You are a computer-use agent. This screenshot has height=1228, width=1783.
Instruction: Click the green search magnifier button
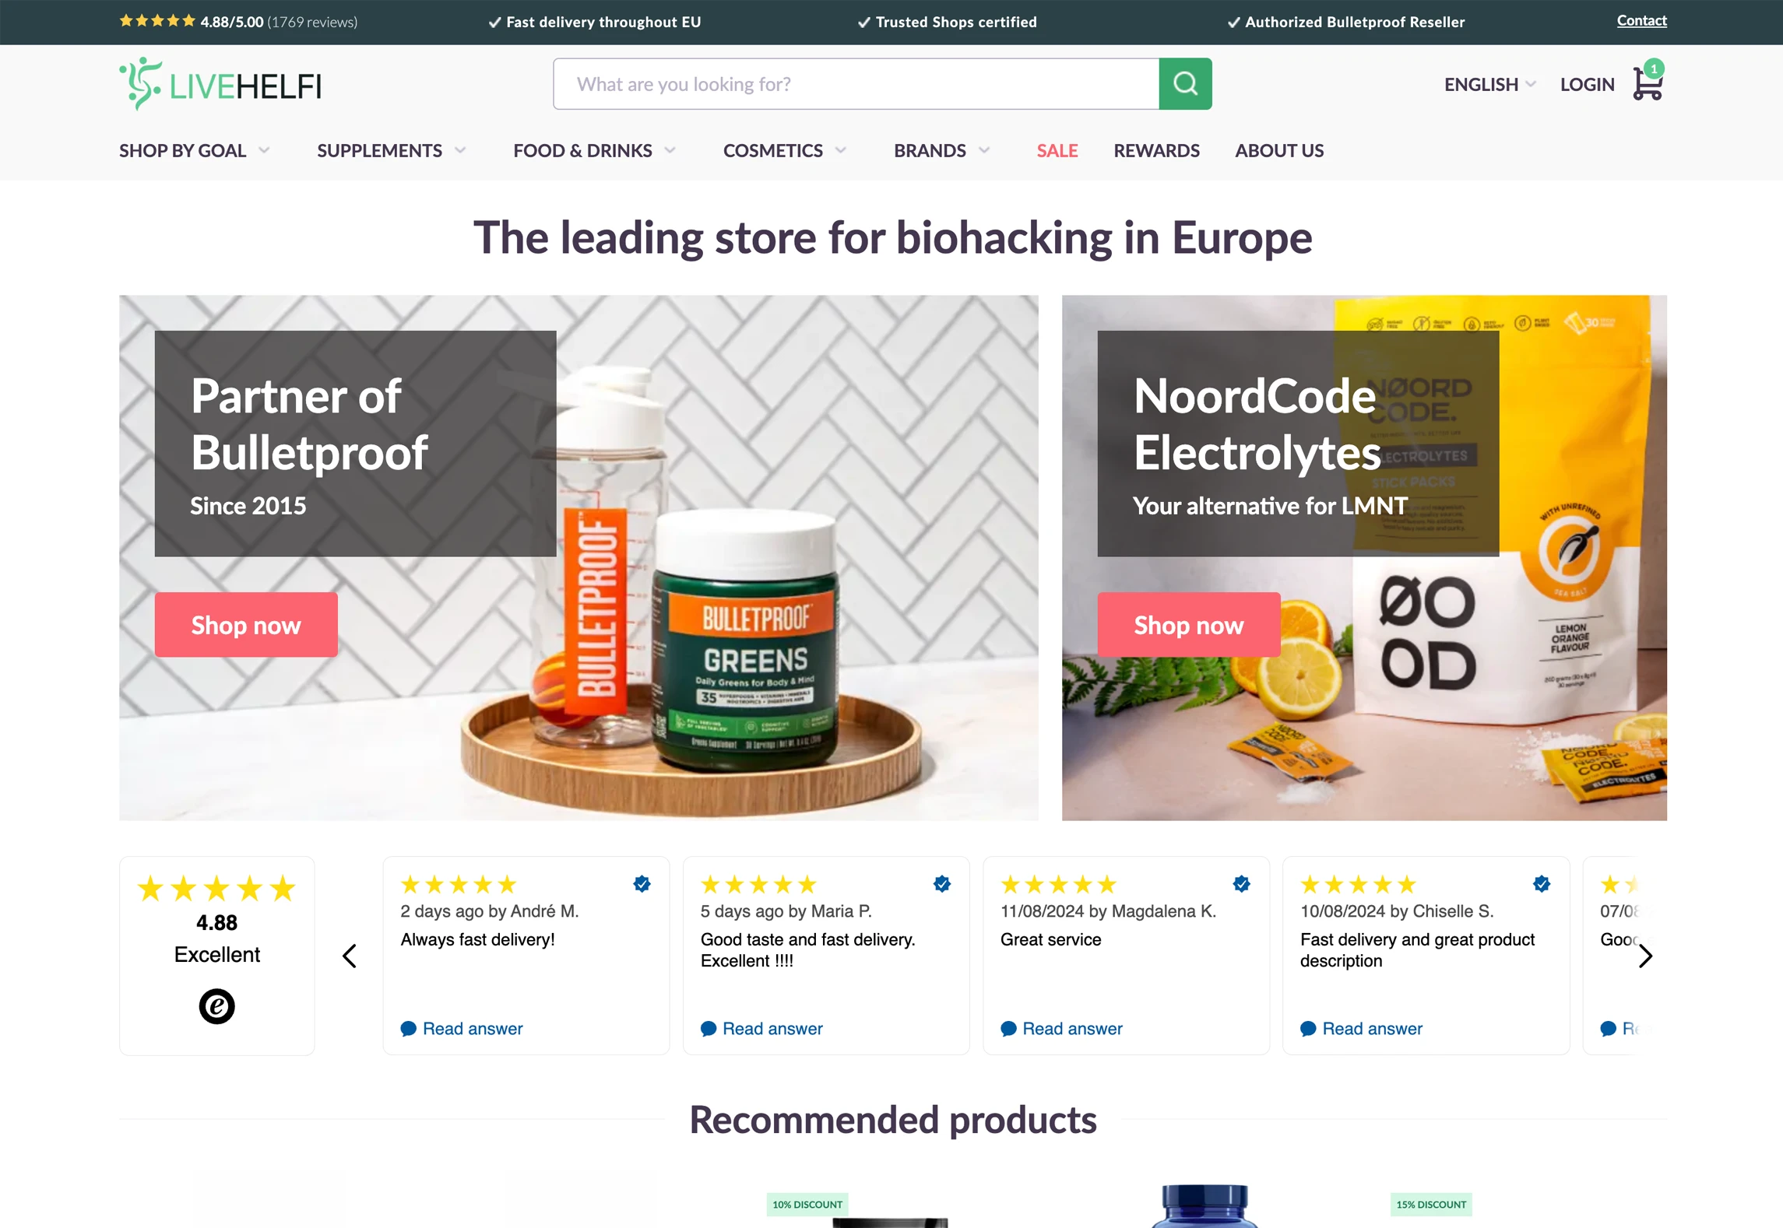1184,83
